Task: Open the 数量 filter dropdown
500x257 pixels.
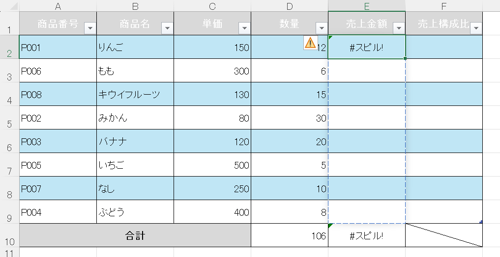Action: coord(322,28)
